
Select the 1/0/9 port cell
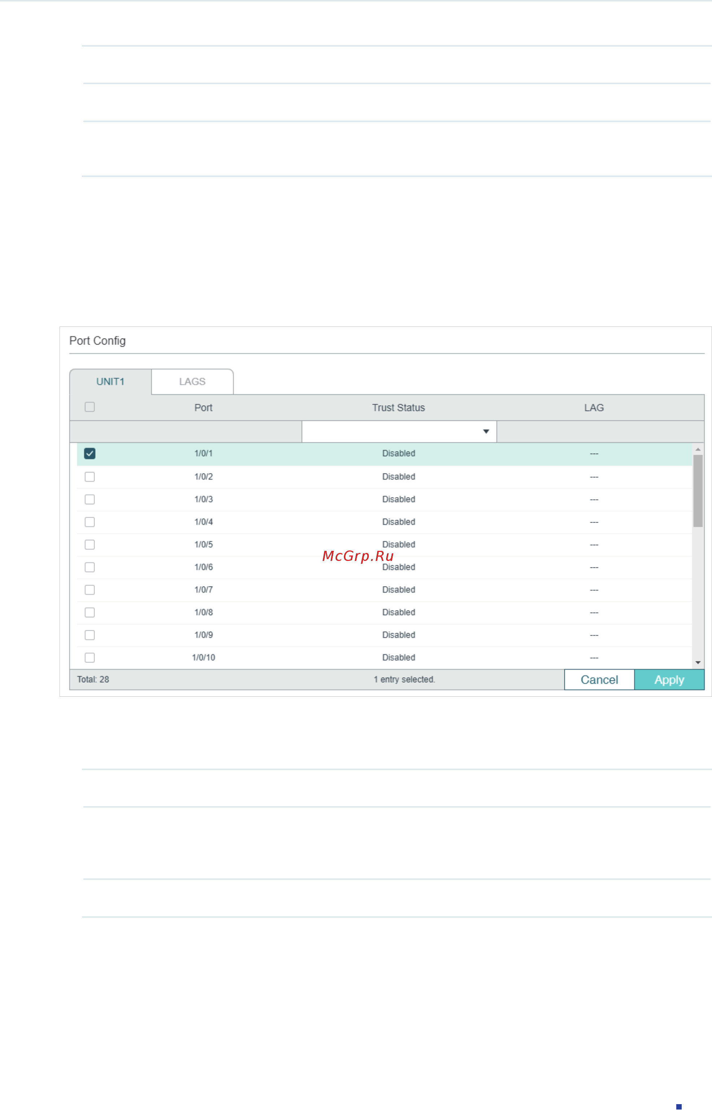[204, 635]
